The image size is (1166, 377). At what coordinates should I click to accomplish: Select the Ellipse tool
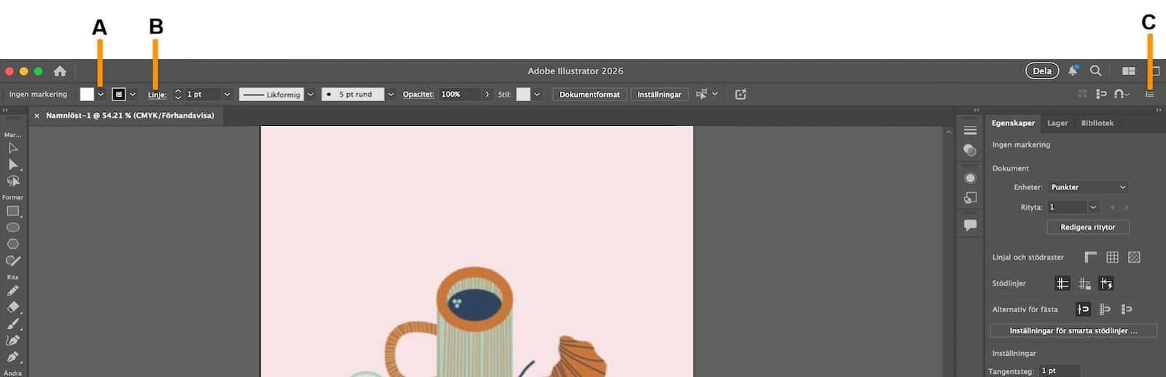(13, 228)
